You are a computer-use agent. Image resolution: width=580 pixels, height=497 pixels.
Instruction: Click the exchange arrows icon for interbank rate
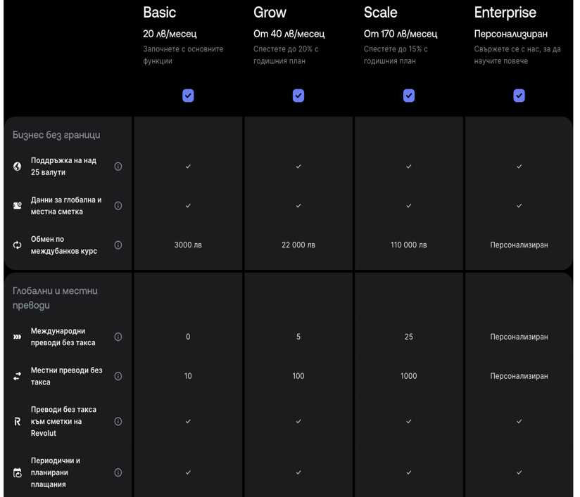pos(18,245)
